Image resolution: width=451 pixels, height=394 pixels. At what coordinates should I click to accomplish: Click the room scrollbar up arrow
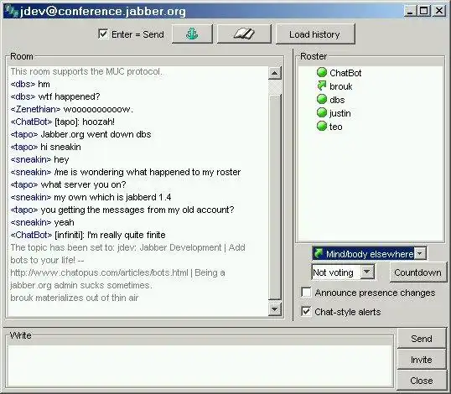(275, 73)
